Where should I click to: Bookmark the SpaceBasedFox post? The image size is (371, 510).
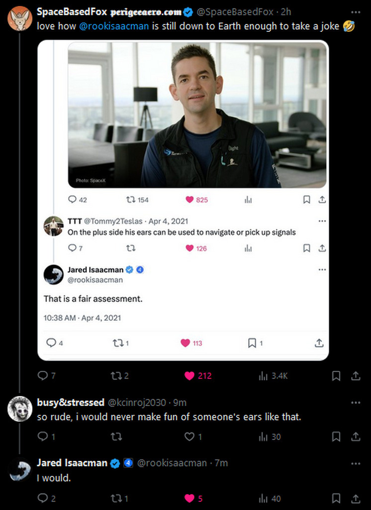336,376
